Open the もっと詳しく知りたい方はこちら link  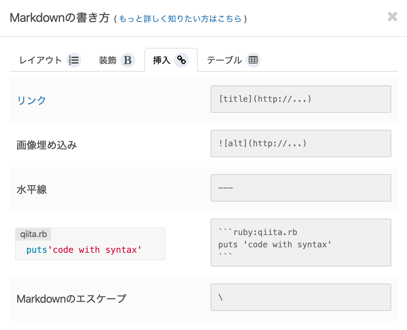click(x=180, y=19)
